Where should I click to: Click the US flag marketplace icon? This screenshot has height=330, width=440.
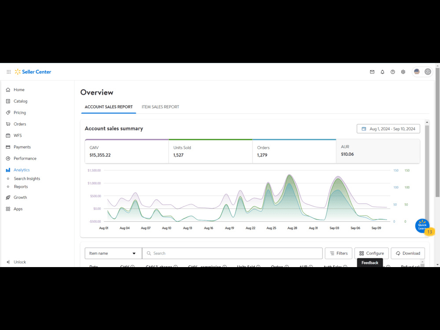coord(417,72)
